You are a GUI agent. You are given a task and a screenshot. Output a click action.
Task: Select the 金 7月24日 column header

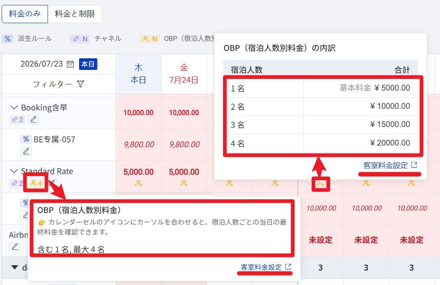184,74
